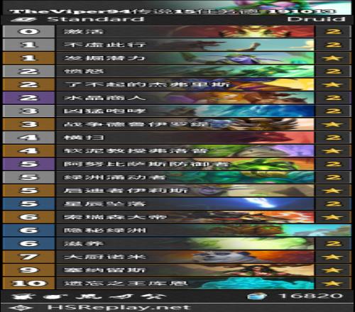Click the gold star beside 索瑞森大帝

(333, 217)
